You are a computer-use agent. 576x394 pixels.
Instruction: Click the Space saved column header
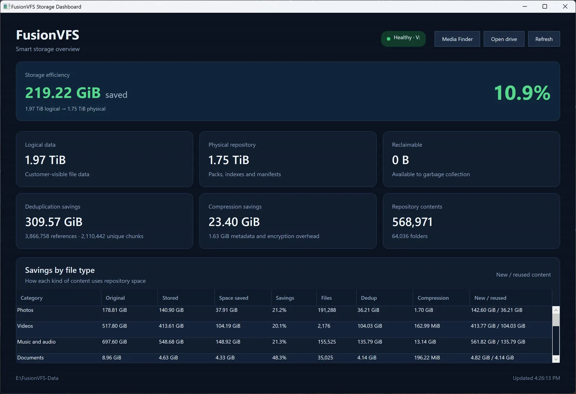tap(243, 298)
